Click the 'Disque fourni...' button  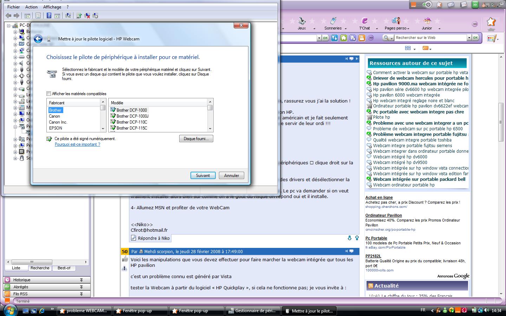pos(196,139)
